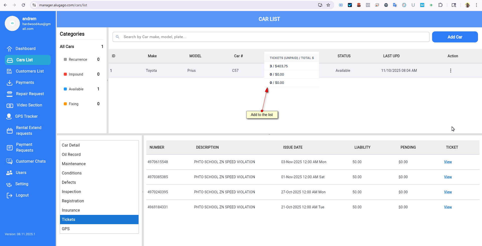The height and width of the screenshot is (246, 482).
Task: Open GPS Tracker pin icon
Action: coord(9,116)
